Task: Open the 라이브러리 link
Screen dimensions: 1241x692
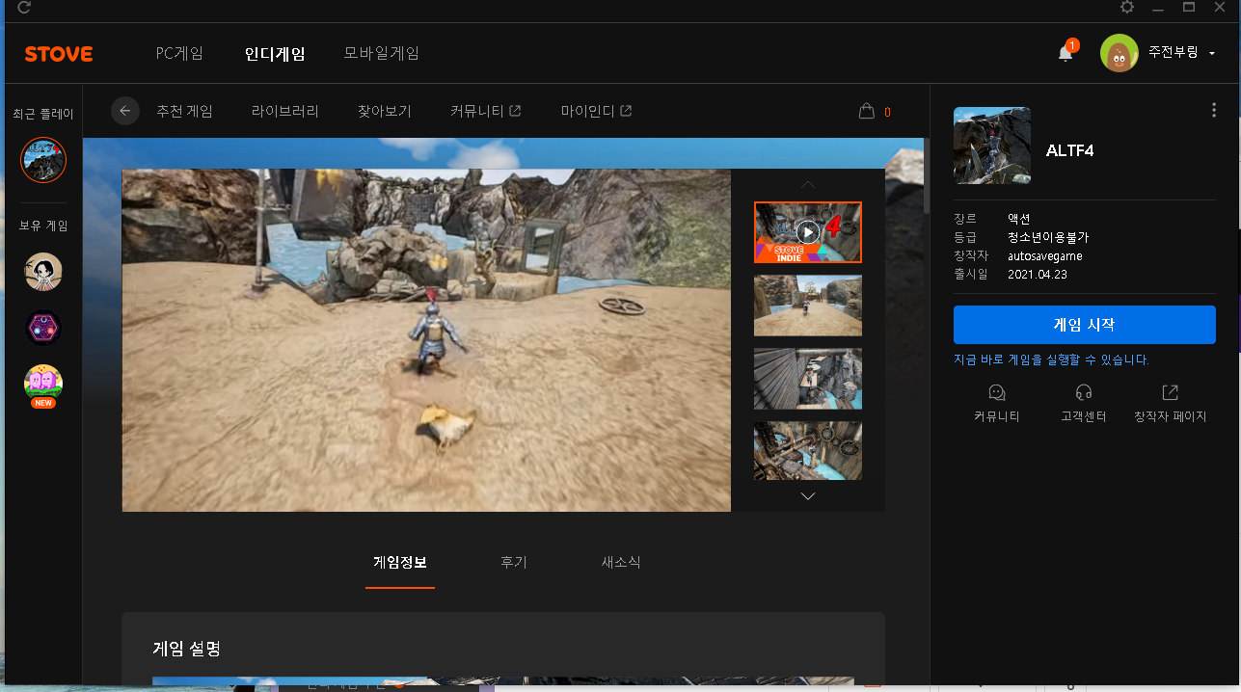Action: coord(284,112)
